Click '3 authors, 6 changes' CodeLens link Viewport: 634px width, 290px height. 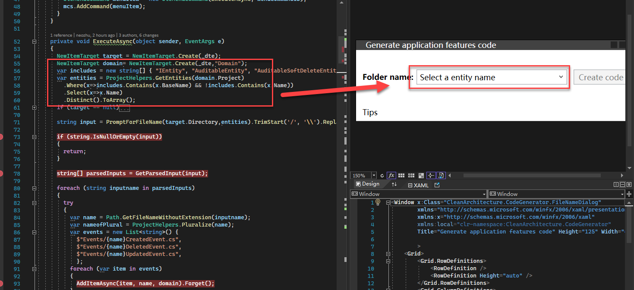click(x=139, y=35)
